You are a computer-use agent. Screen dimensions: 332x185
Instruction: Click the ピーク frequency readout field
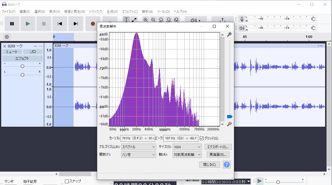pos(181,138)
